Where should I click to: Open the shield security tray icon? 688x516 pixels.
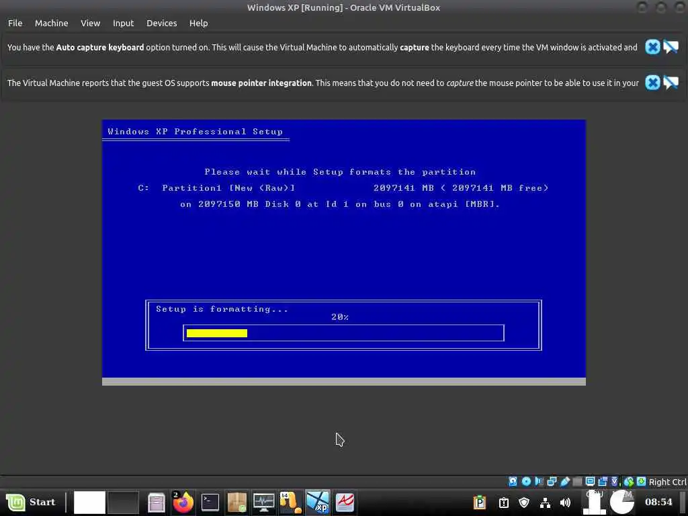524,503
